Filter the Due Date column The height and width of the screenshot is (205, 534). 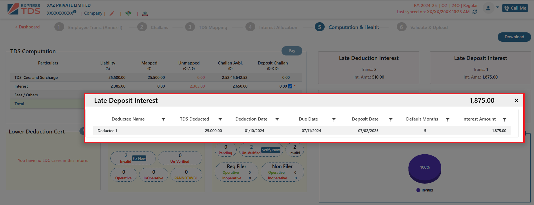click(334, 120)
